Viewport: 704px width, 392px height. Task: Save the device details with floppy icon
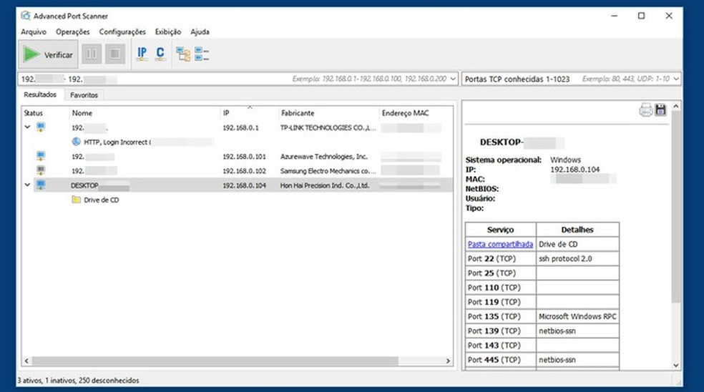coord(660,110)
